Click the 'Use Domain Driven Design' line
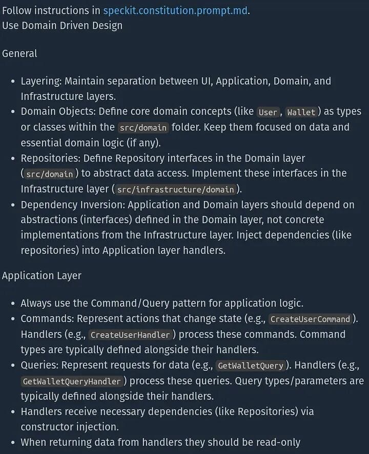This screenshot has width=369, height=454. click(62, 25)
